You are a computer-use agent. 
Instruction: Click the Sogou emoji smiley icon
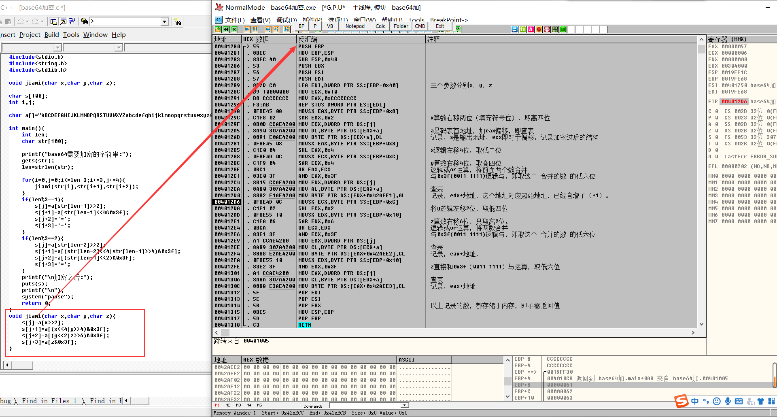(717, 401)
